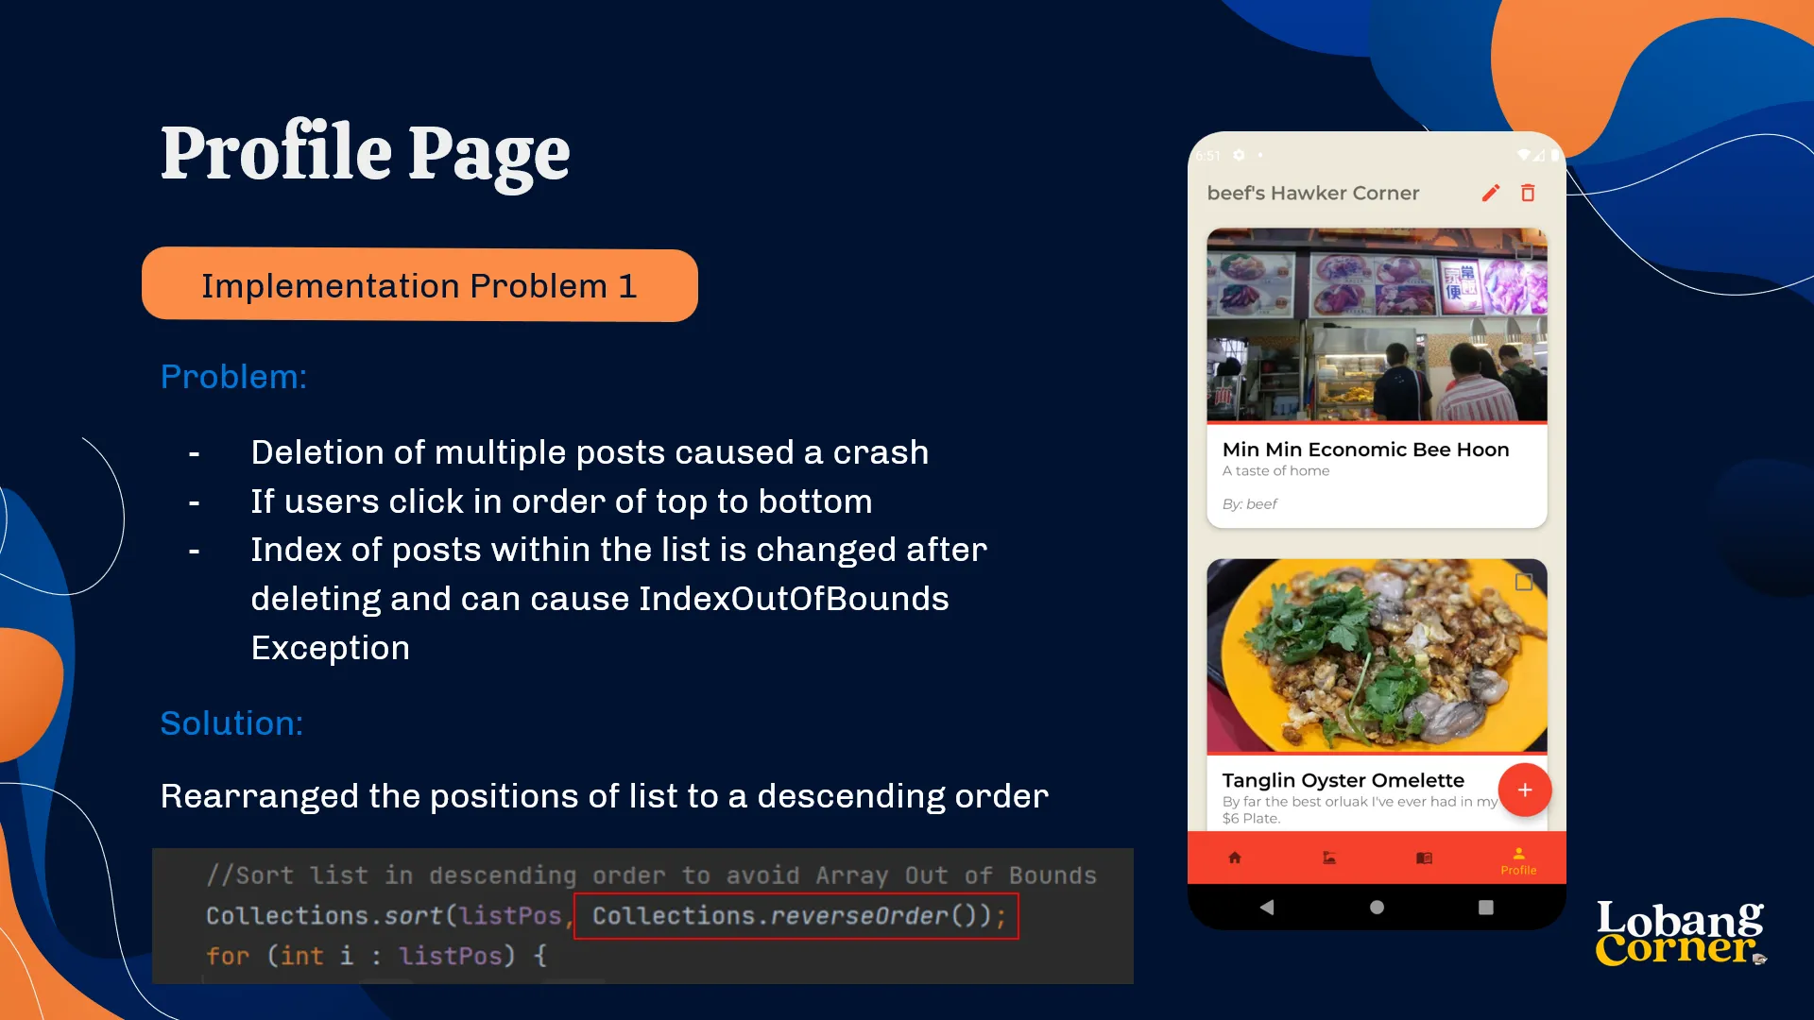Tap the red trash delete icon

pos(1528,193)
